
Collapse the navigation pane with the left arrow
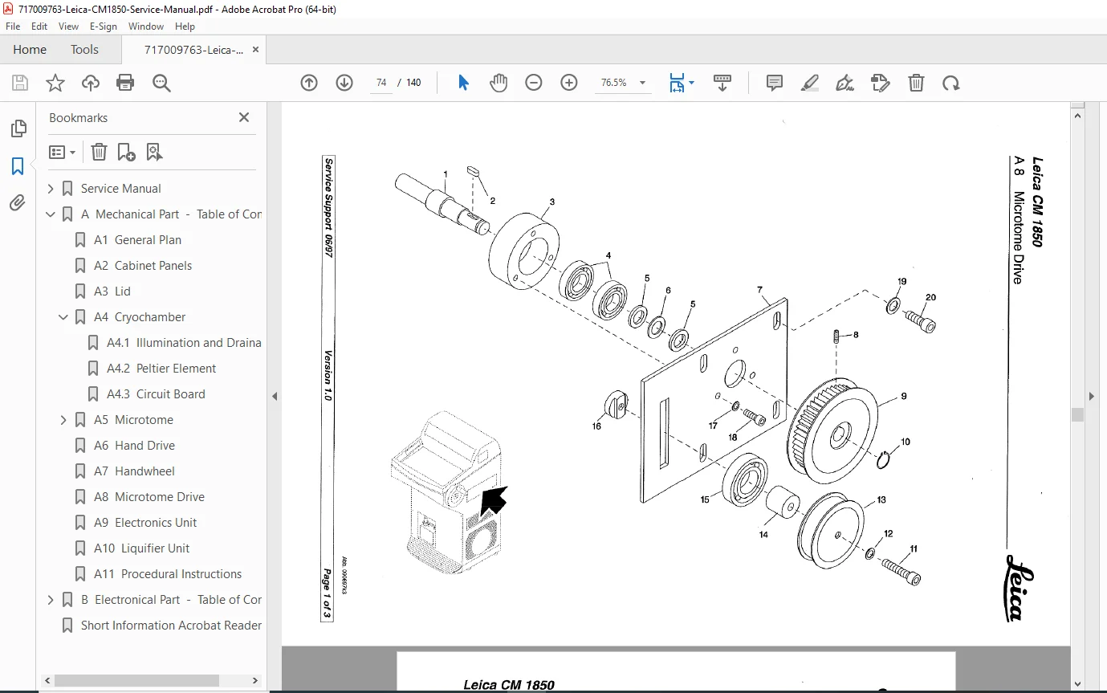tap(275, 396)
